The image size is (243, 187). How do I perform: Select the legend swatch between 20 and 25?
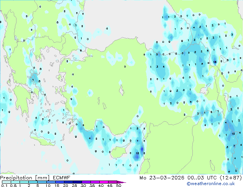click(68, 182)
